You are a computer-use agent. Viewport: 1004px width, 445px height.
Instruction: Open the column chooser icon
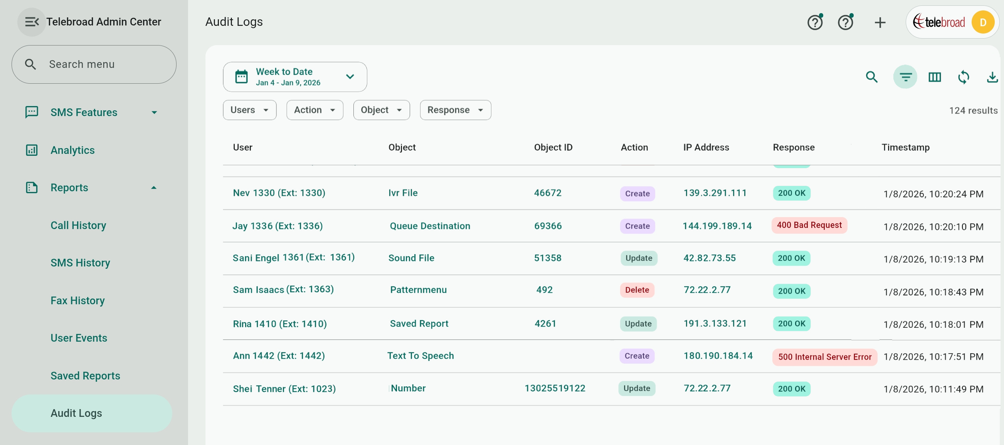pos(934,77)
